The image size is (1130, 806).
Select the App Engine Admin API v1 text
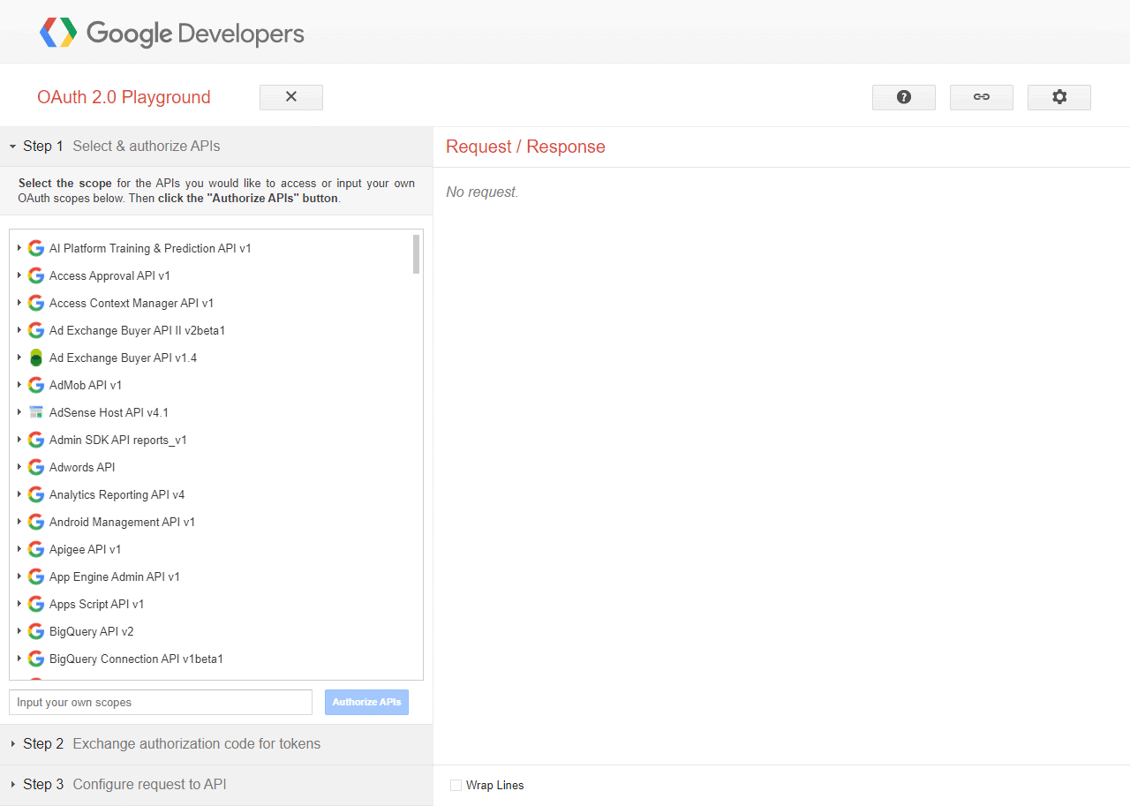pos(115,576)
